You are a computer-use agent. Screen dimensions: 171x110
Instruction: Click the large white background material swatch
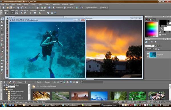click(167, 28)
